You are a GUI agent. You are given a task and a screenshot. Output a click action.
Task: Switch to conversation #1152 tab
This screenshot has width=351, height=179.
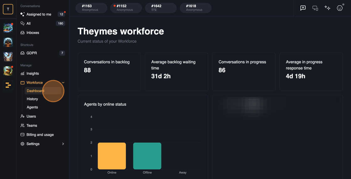point(126,8)
